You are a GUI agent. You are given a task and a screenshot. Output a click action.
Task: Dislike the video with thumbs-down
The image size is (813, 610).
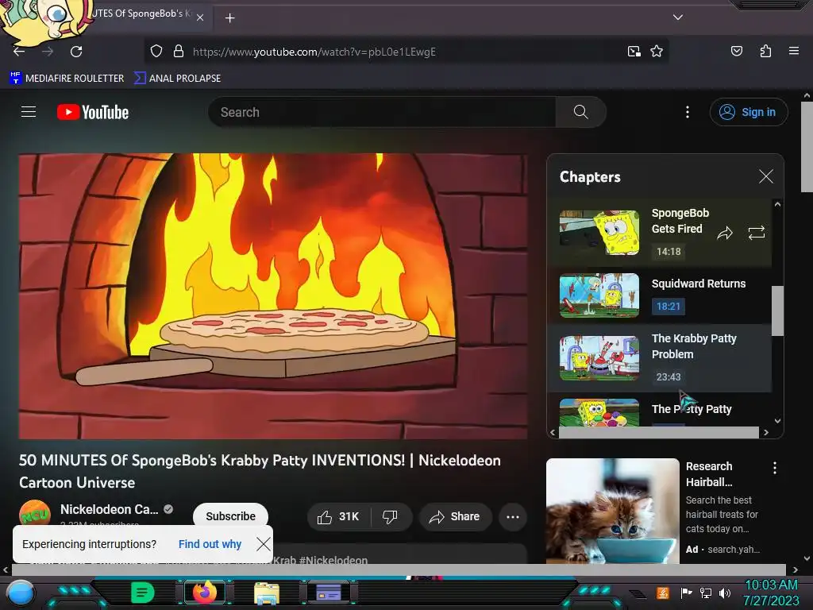tap(390, 516)
